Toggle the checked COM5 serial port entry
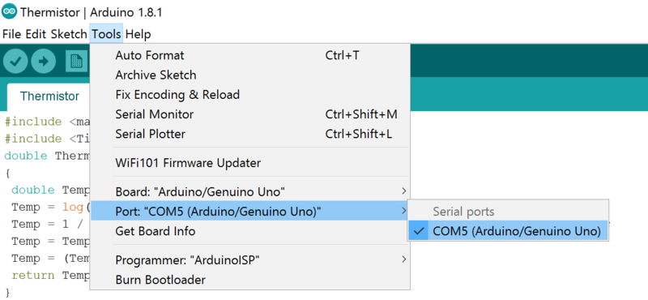648x300 pixels. coord(508,231)
